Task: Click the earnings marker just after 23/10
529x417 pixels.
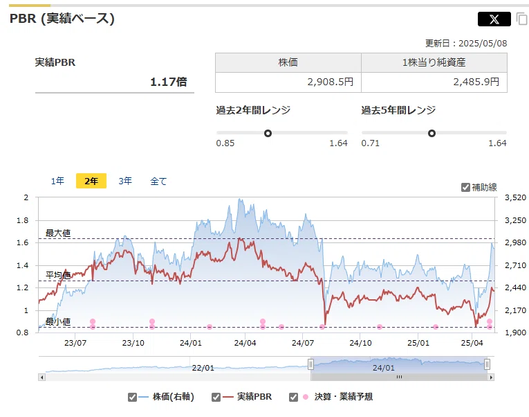Action: (152, 321)
